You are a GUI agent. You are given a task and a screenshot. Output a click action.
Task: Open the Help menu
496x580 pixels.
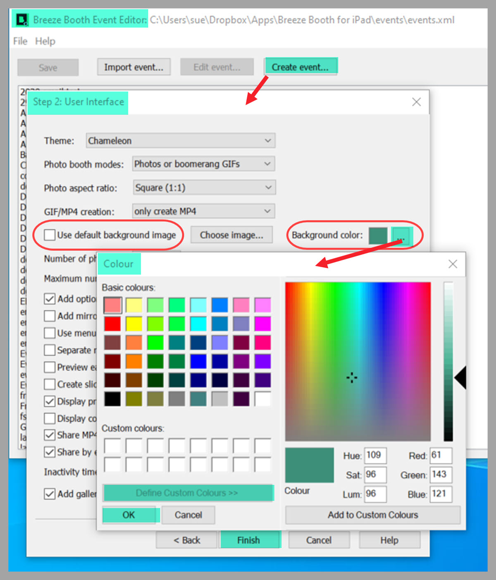45,41
